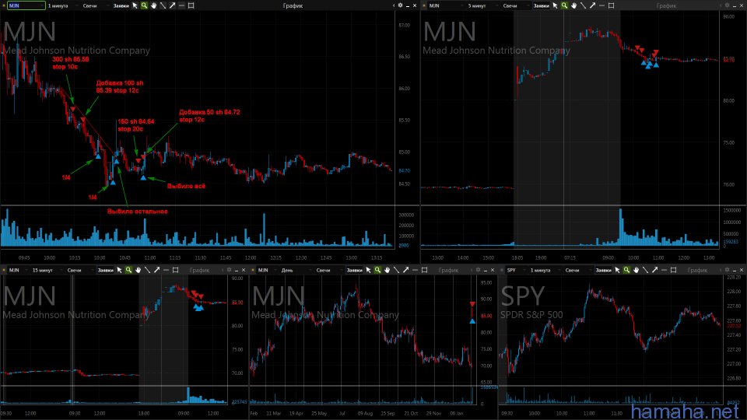Viewport: 747px width, 420px height.
Task: Choose hand pan tool in 15-minute MJN chart
Action: click(139, 270)
